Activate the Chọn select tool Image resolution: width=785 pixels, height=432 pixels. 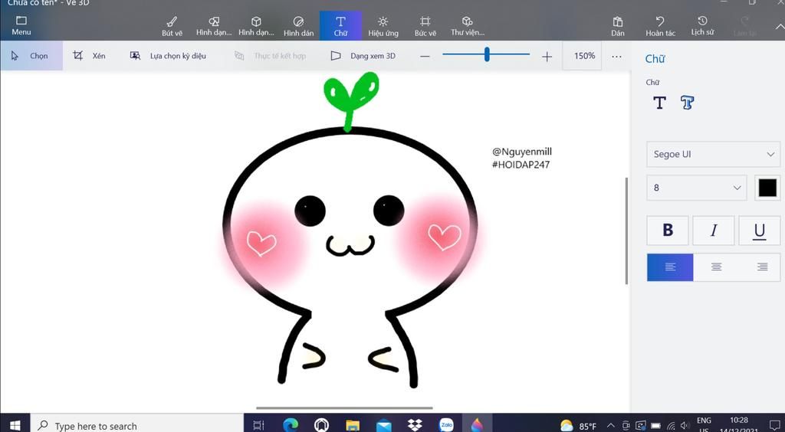click(31, 55)
